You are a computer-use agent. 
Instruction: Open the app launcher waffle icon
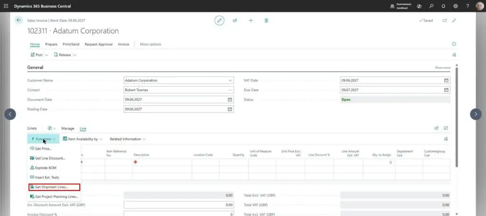[6, 6]
